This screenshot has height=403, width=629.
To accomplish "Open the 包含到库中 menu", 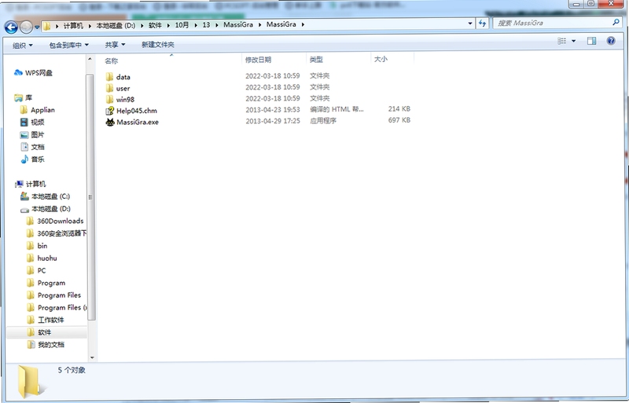I will tap(68, 45).
